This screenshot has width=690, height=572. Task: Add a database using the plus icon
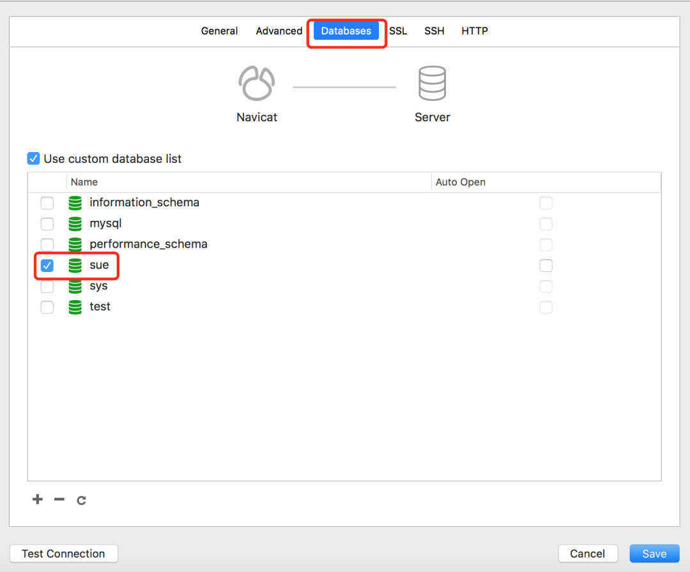tap(37, 500)
